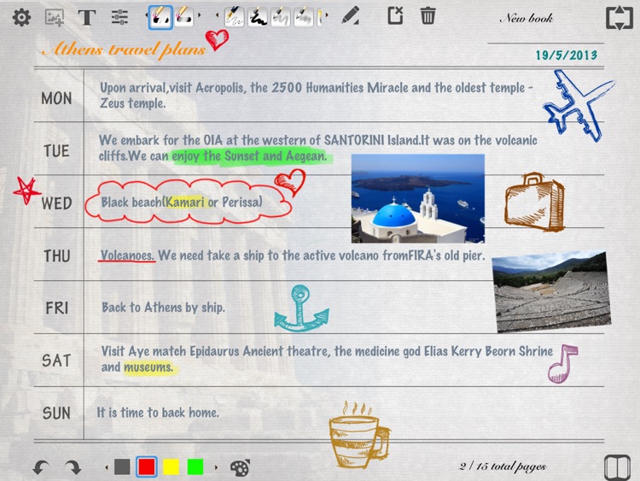
Task: Tap the Athens travel plans heading
Action: click(124, 49)
